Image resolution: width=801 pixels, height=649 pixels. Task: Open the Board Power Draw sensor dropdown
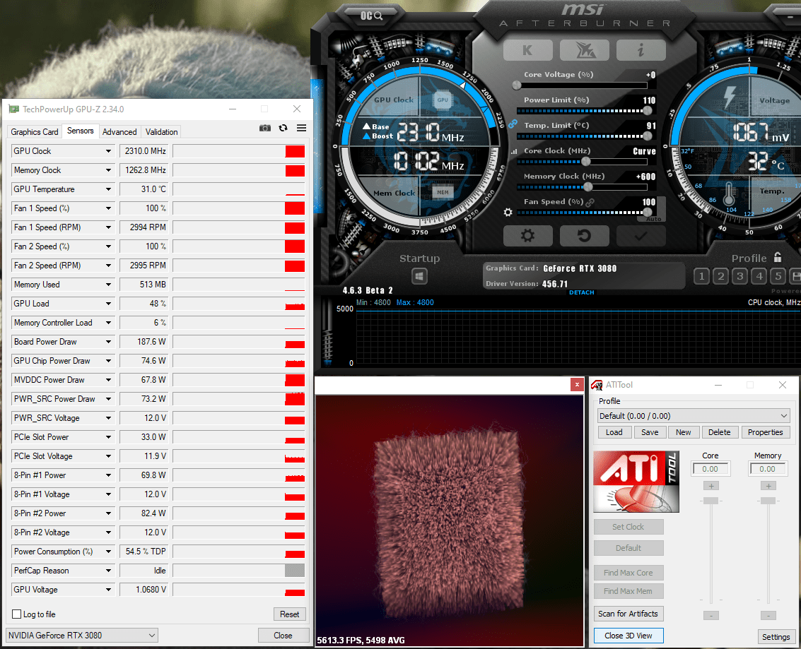[108, 342]
